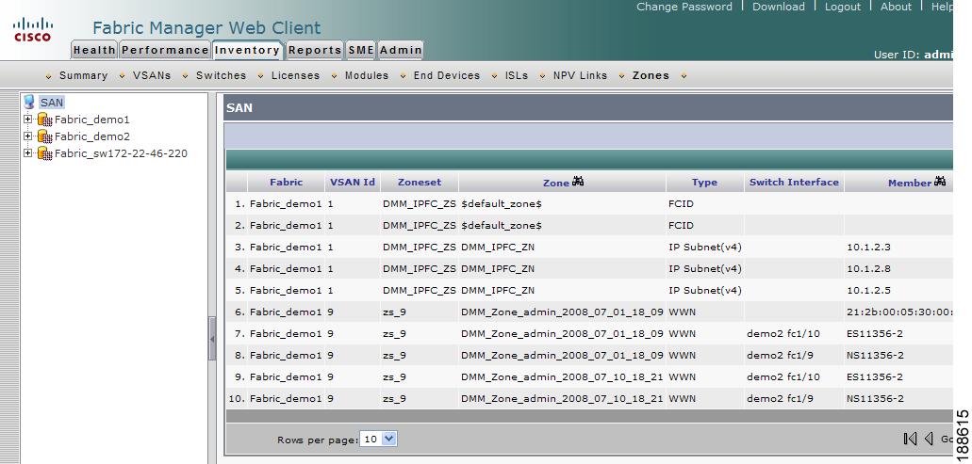Click member value 10.1.2.5
The width and height of the screenshot is (972, 464).
coord(868,290)
